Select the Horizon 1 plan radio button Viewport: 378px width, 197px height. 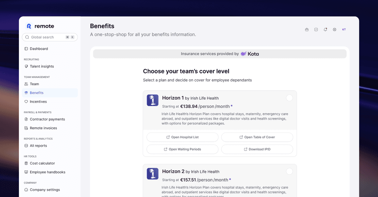pyautogui.click(x=289, y=98)
